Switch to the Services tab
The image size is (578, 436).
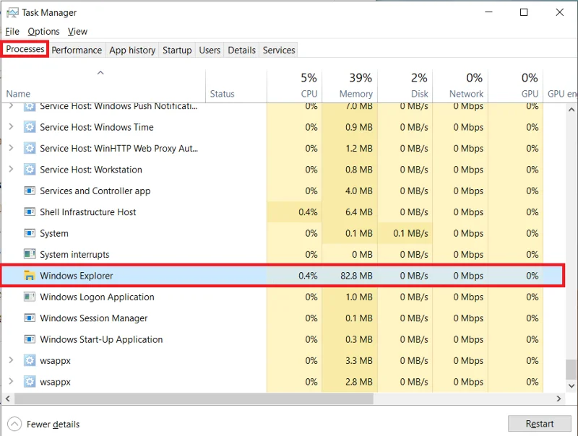(x=279, y=50)
